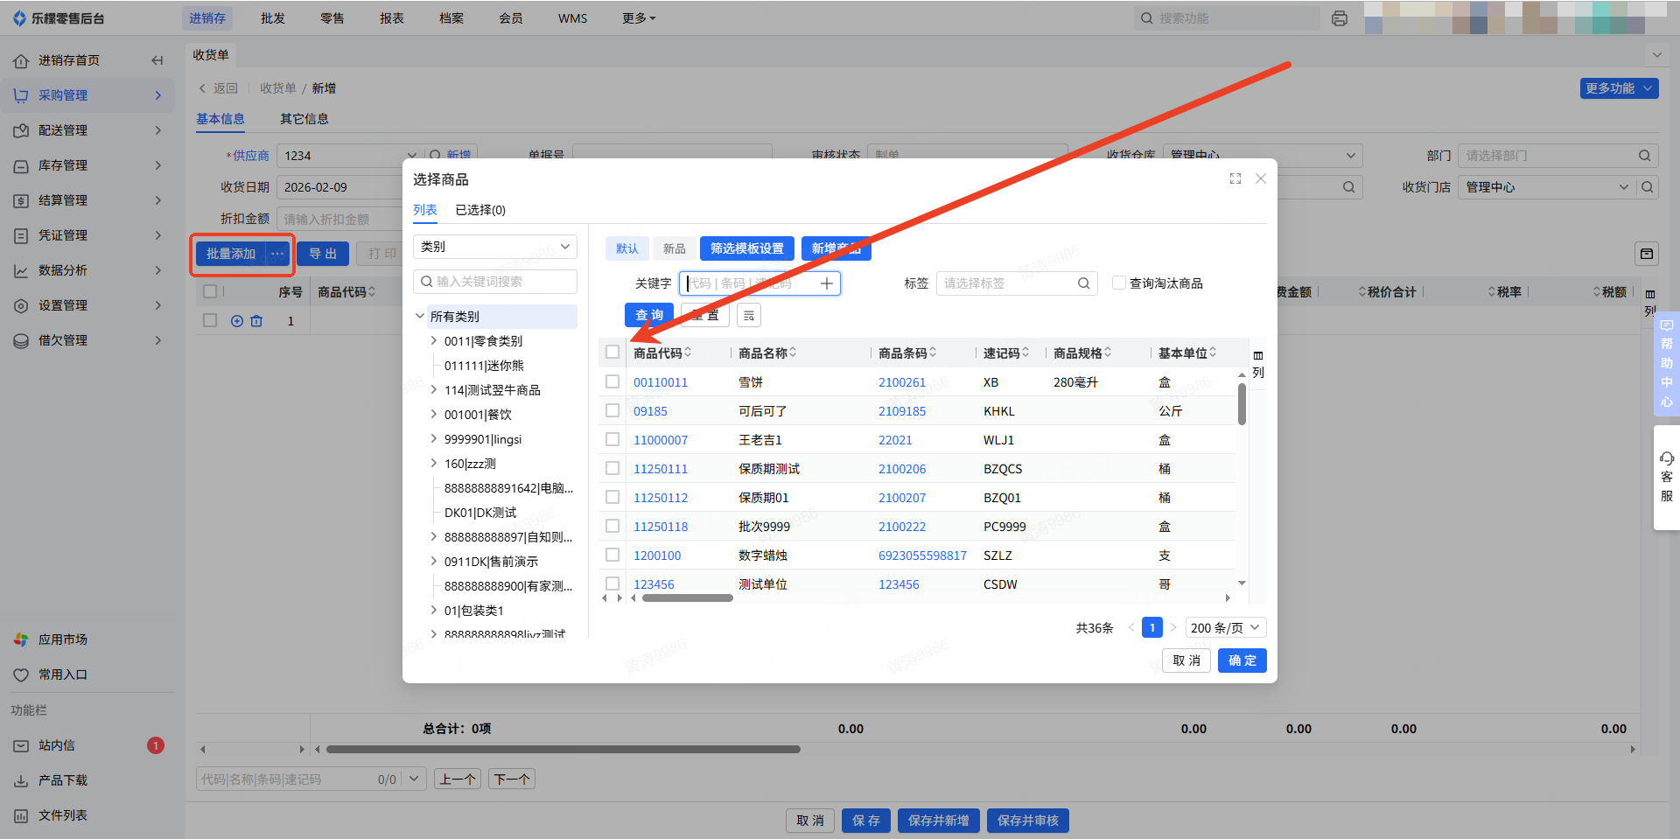The height and width of the screenshot is (839, 1680).
Task: Open the 更多功能 dropdown button
Action: [x=1619, y=88]
